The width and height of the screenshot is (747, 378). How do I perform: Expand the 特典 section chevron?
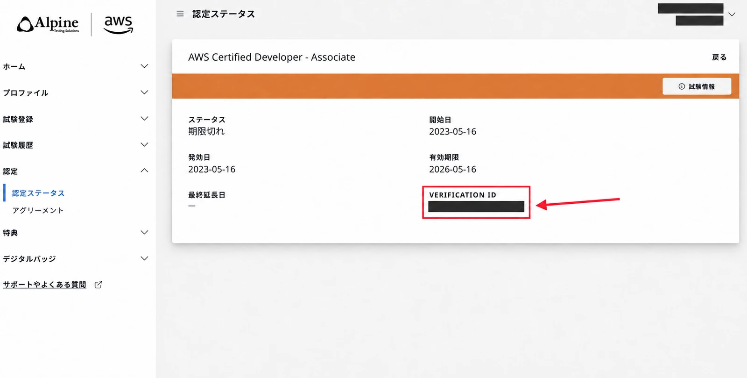(145, 232)
